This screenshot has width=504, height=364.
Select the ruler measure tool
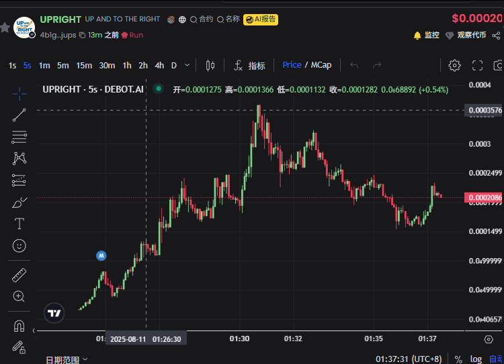(x=19, y=275)
